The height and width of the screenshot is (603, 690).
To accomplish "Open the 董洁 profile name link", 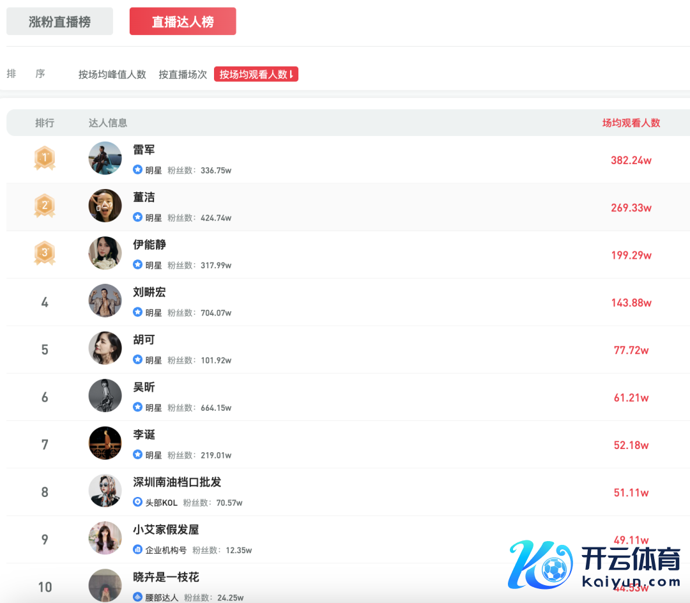I will point(144,197).
